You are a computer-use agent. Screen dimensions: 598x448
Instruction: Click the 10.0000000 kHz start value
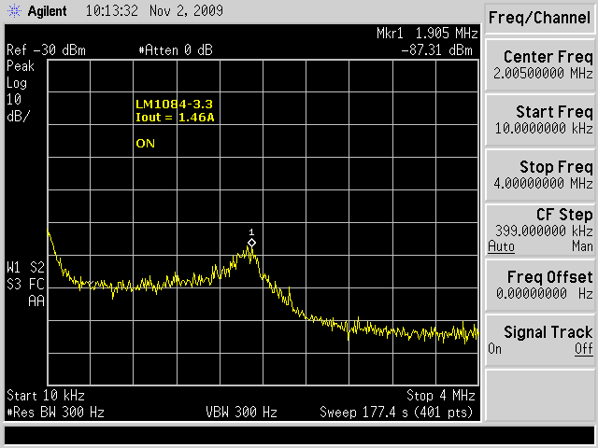point(544,128)
